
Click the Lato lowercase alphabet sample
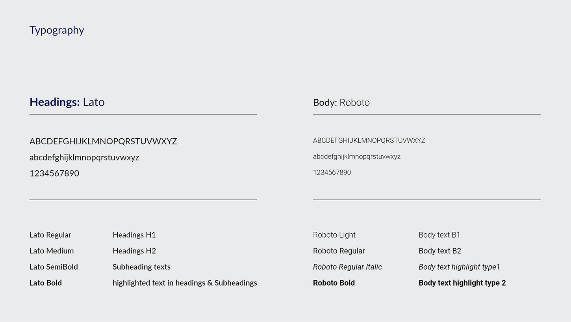[x=84, y=157]
